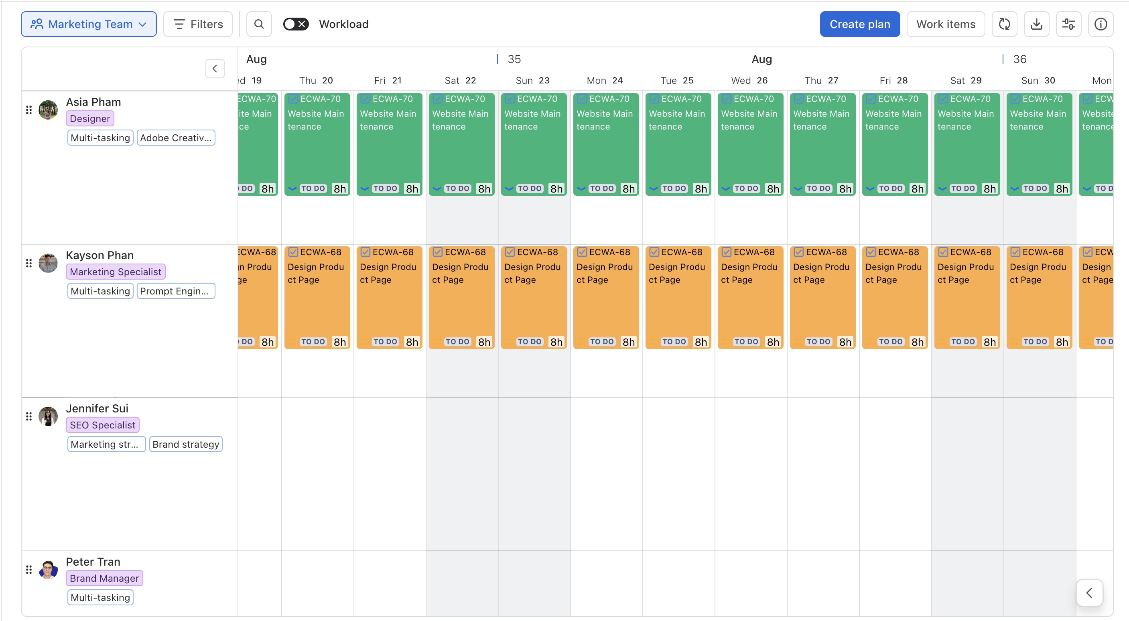Click the download export icon

click(x=1037, y=24)
